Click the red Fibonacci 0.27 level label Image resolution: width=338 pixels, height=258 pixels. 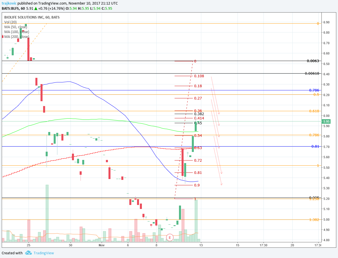[198, 98]
